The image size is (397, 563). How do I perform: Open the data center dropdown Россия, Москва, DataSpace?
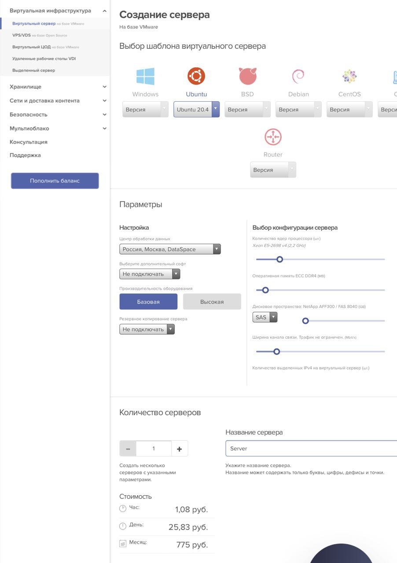click(x=170, y=249)
